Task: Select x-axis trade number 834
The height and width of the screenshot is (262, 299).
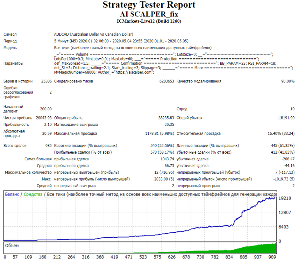Action: click(x=229, y=257)
